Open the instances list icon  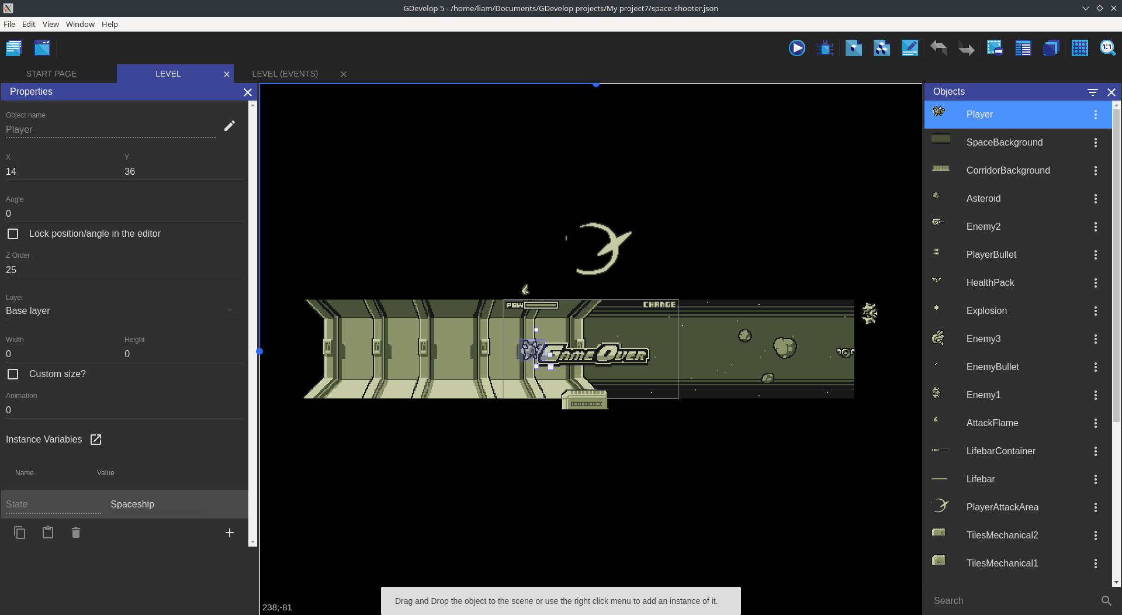click(1023, 48)
